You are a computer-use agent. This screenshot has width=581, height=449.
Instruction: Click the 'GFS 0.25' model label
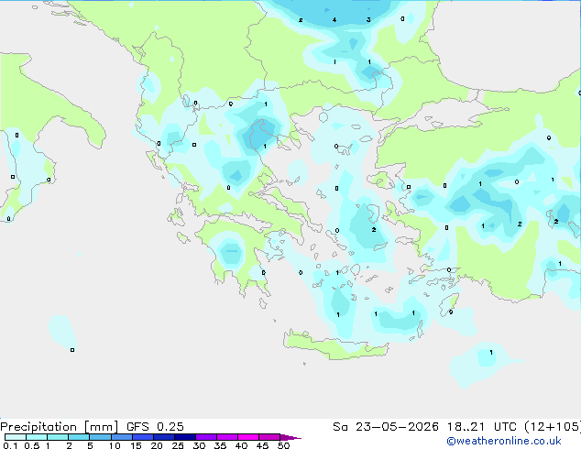(x=155, y=427)
